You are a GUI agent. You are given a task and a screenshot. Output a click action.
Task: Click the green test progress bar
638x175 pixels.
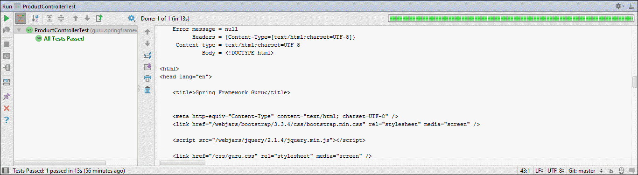click(511, 18)
